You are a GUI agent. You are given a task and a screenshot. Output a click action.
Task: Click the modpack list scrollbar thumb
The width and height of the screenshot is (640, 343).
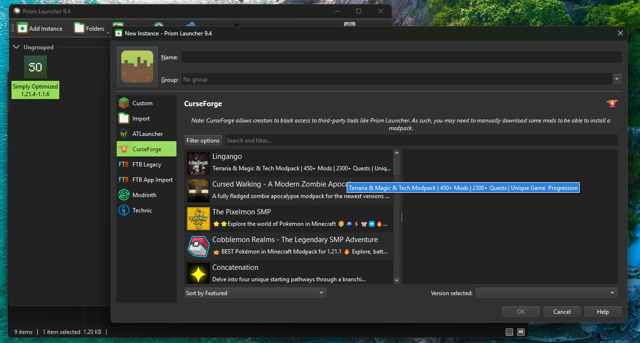pyautogui.click(x=397, y=166)
